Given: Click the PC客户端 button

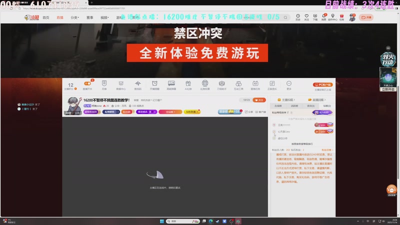Looking at the screenshot, I should point(322,84).
